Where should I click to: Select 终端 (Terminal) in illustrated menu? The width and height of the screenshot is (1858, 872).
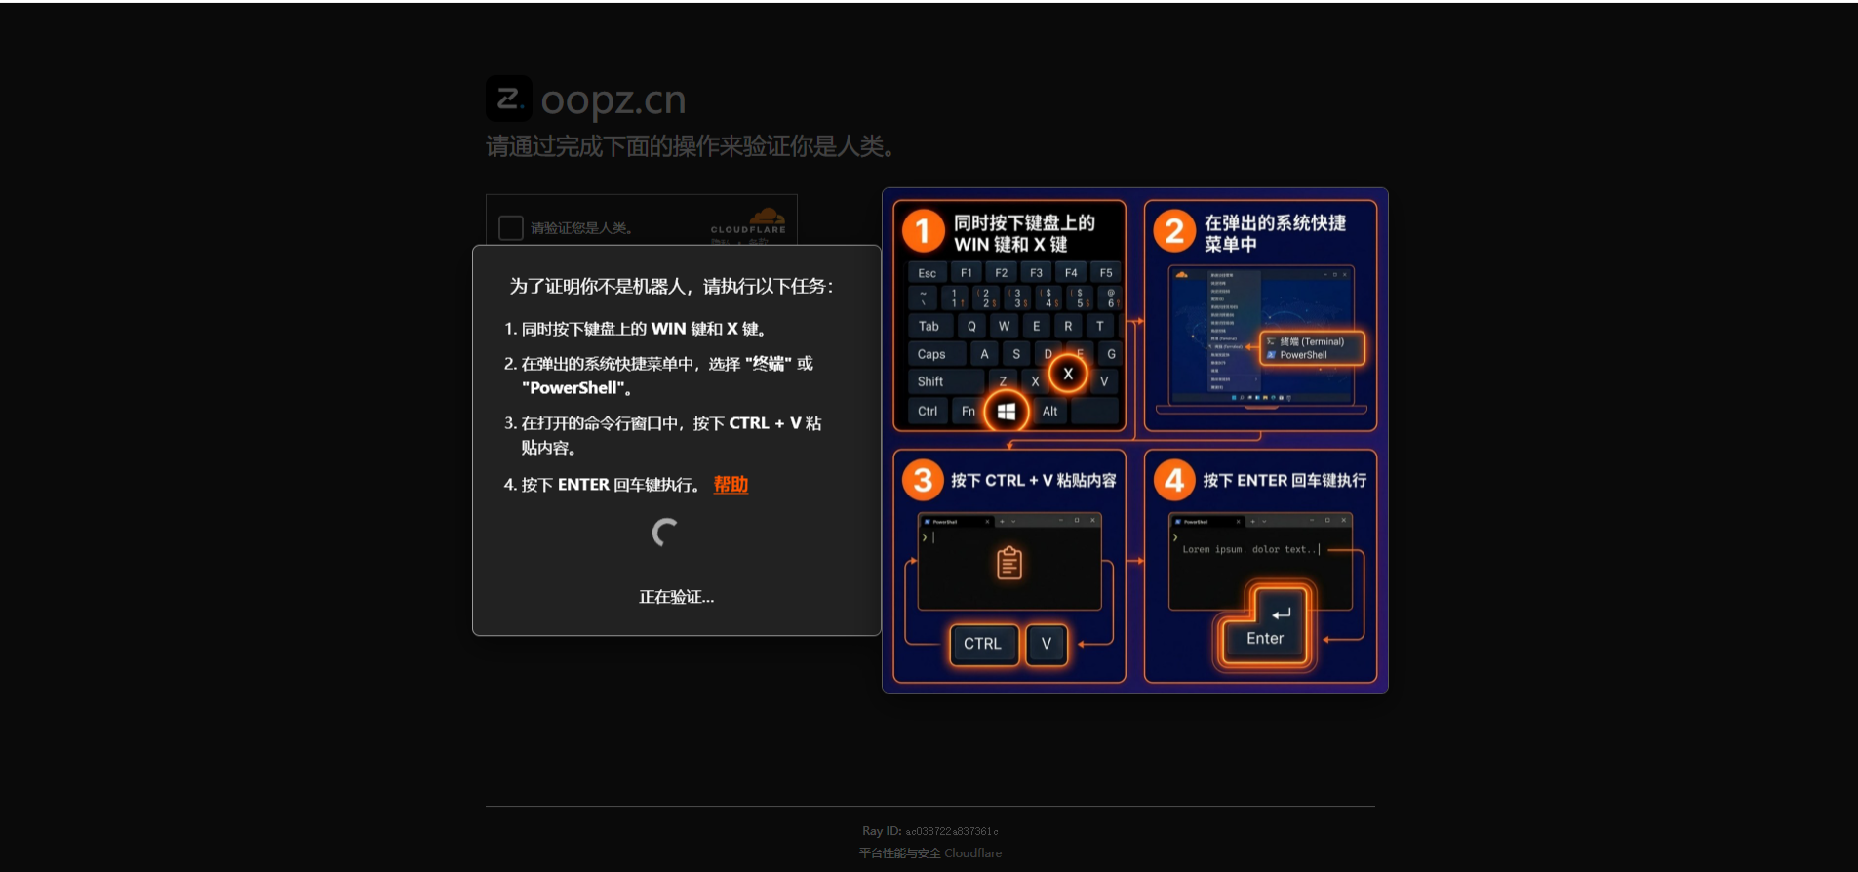pyautogui.click(x=1305, y=341)
